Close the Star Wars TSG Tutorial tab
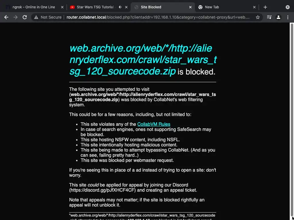This screenshot has height=220, width=294. click(x=126, y=7)
